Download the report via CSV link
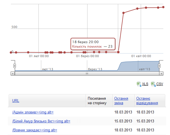170x135 pixels. pos(160,84)
